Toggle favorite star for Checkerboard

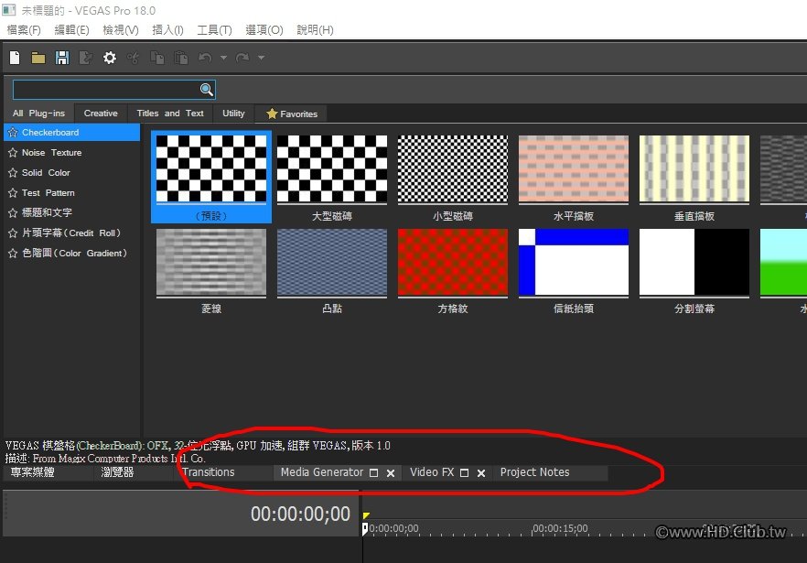[13, 133]
